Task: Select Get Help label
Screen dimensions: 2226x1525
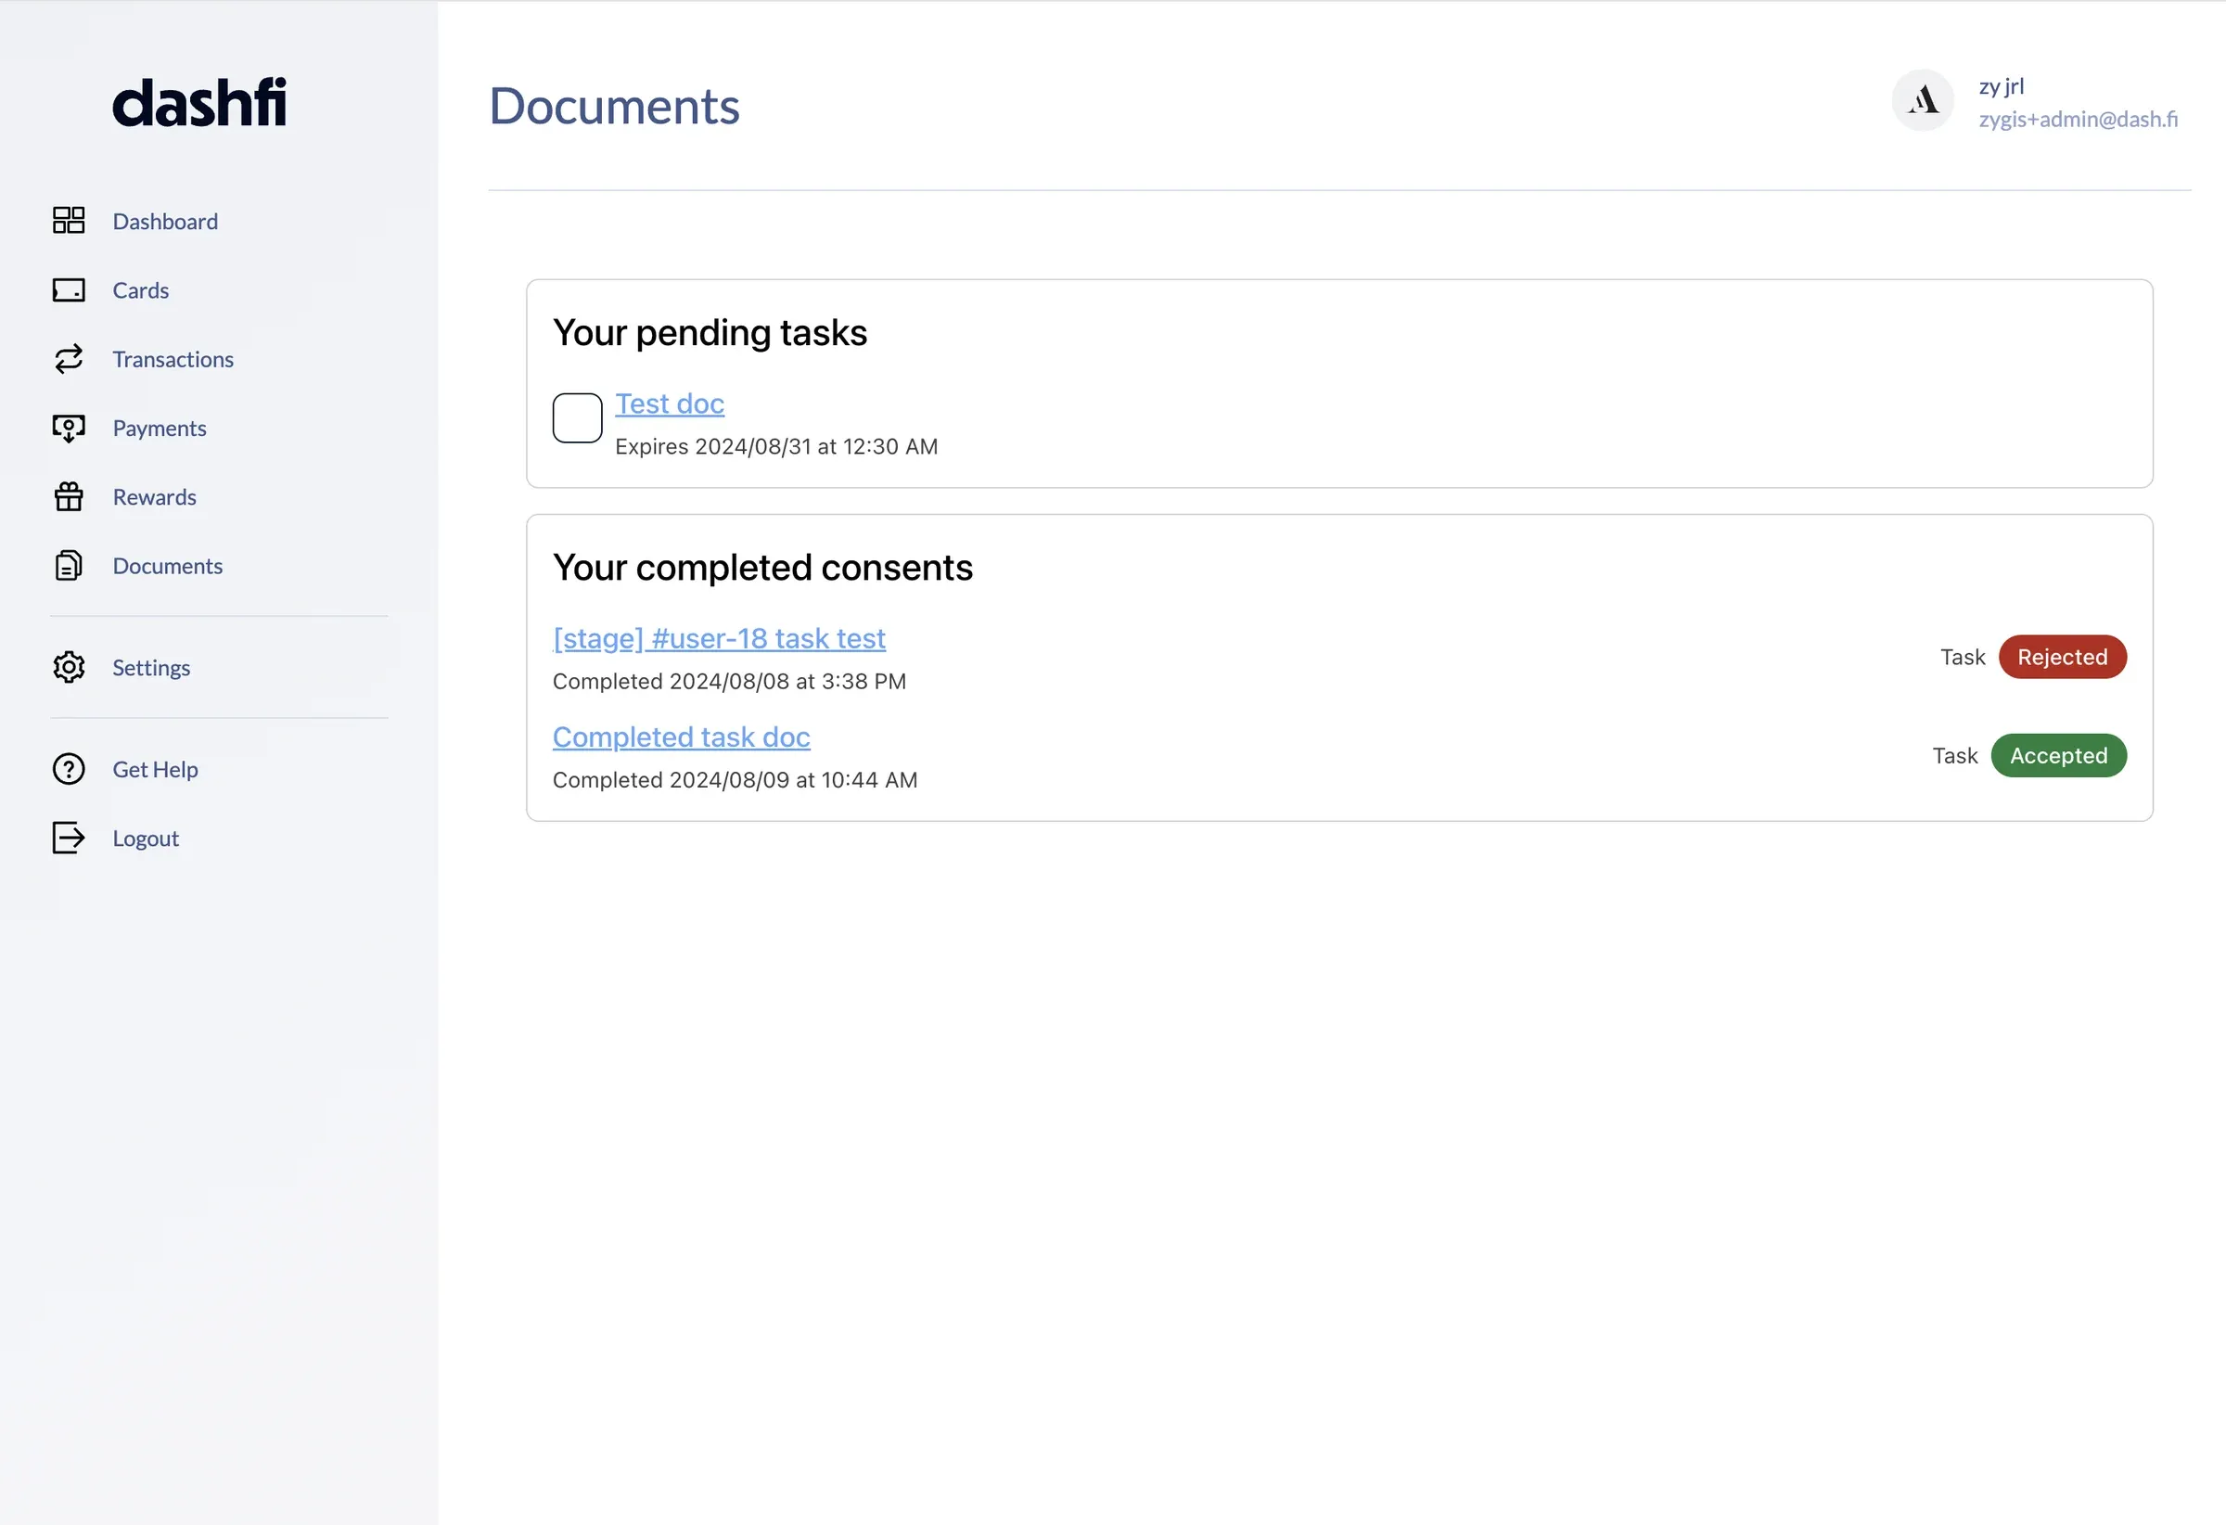Action: pos(155,769)
